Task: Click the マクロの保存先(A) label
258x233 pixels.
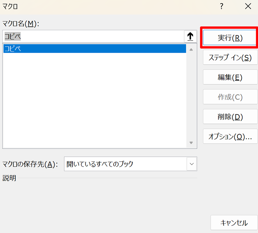Action: tap(30, 164)
